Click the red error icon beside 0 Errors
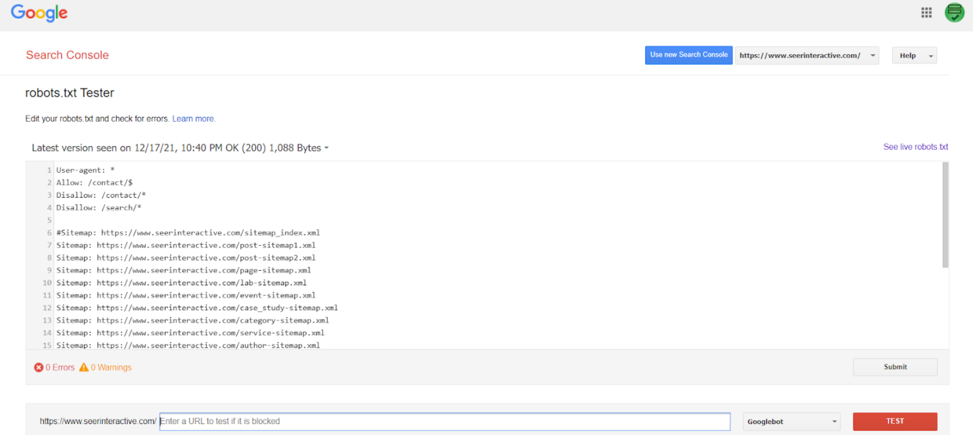This screenshot has height=435, width=973. point(39,367)
